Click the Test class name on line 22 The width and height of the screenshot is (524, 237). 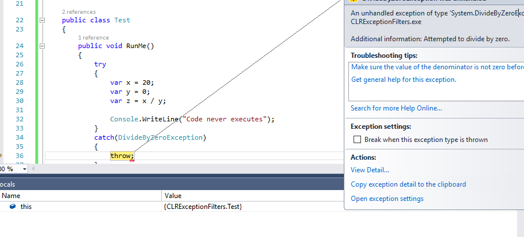tap(122, 21)
